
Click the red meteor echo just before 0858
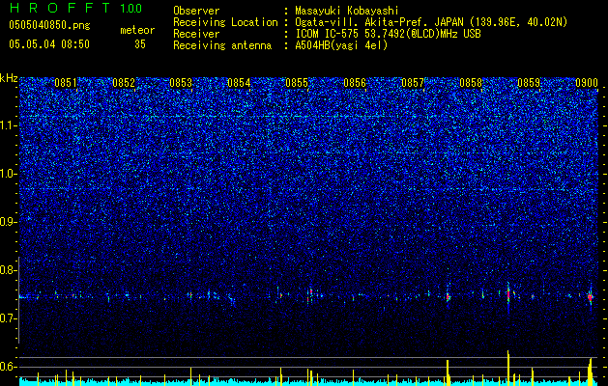click(x=448, y=297)
